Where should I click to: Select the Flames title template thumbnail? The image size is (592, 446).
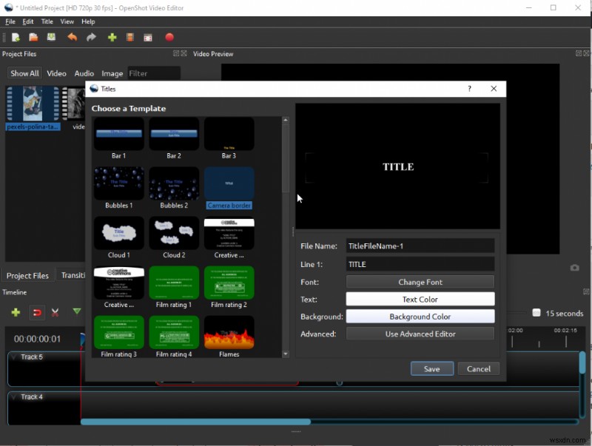tap(229, 333)
